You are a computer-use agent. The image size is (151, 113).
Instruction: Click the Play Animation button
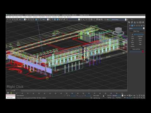tap(130, 95)
